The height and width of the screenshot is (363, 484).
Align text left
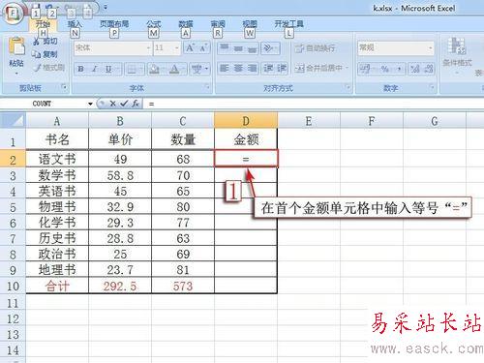pyautogui.click(x=225, y=69)
